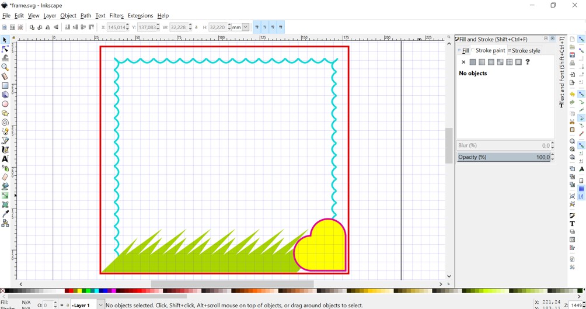Select the Spiral tool
The image size is (586, 309).
tap(5, 122)
